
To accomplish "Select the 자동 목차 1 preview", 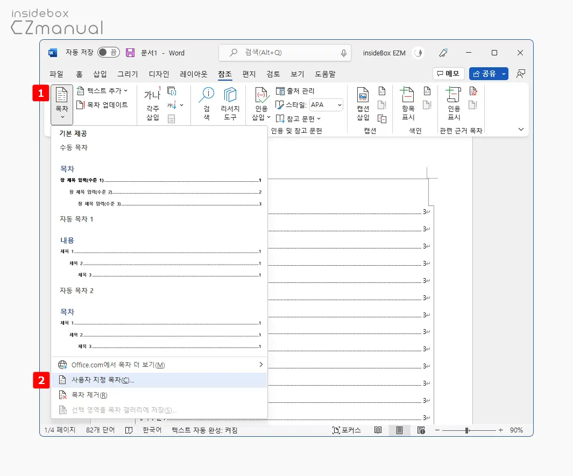I will [160, 249].
